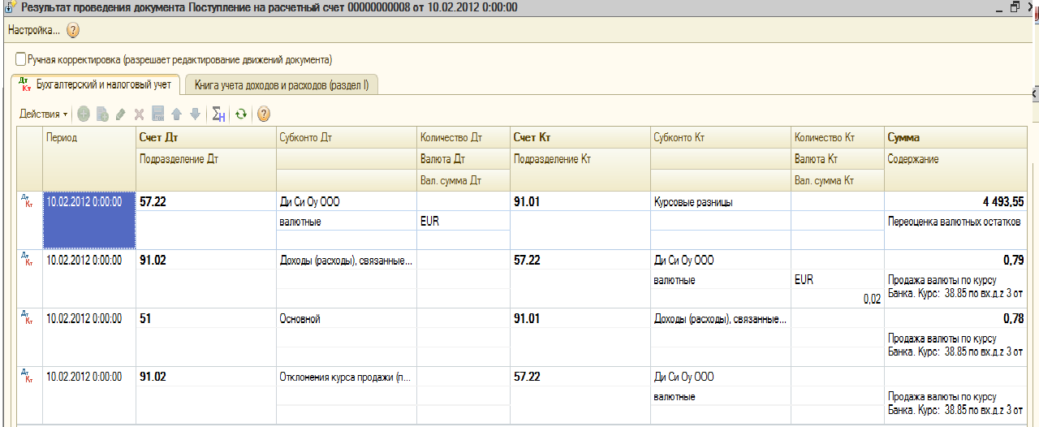Click the Настройка... button

tap(33, 31)
